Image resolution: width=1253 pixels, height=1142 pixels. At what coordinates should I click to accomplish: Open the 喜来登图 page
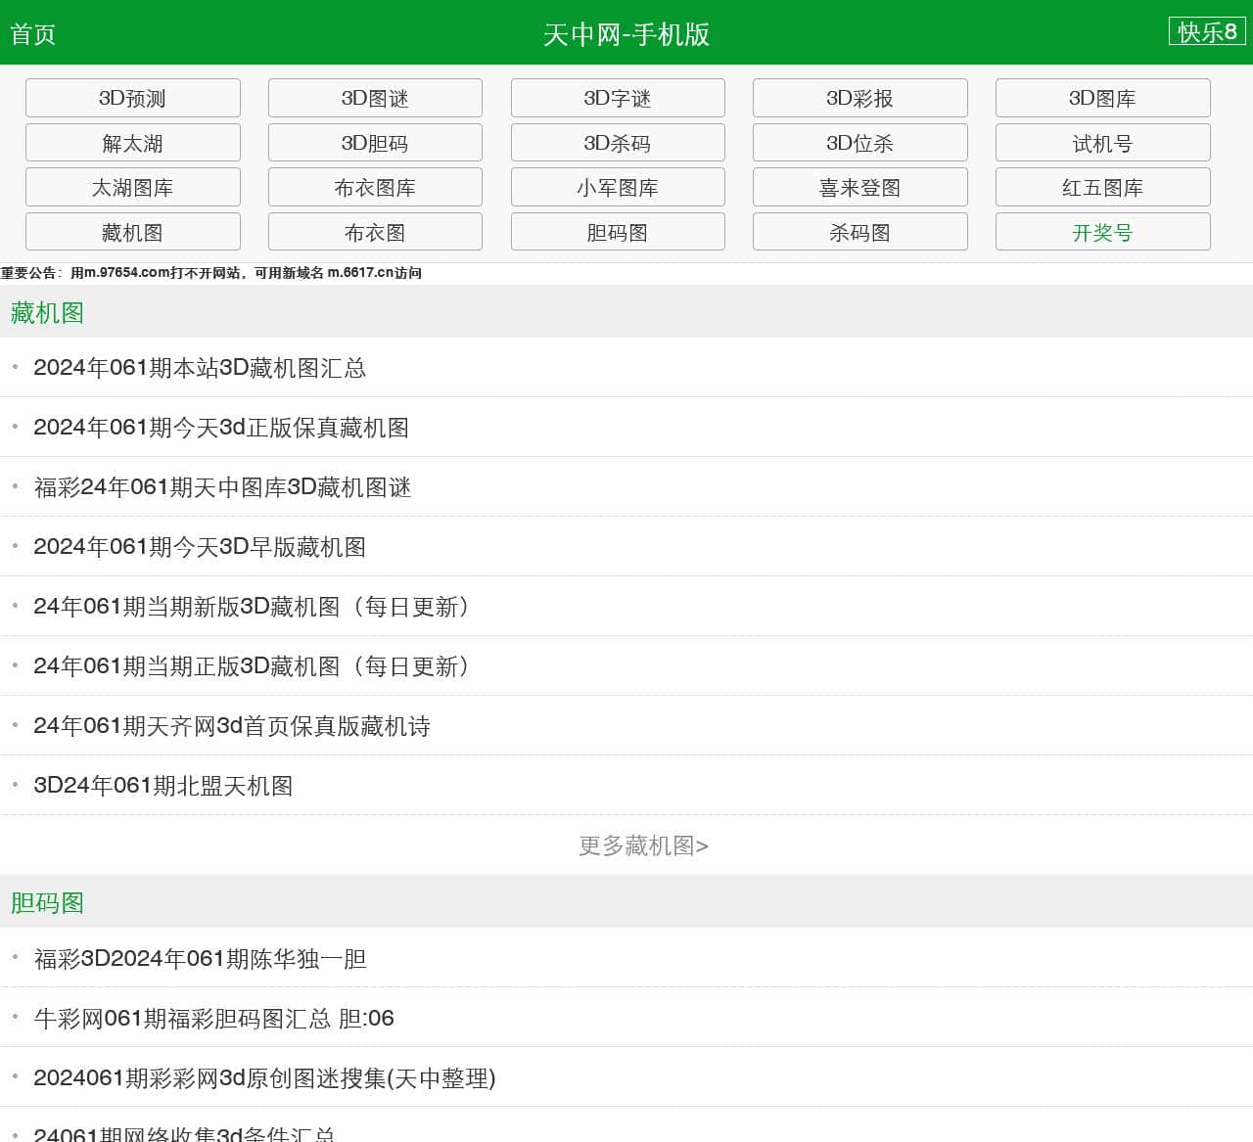(859, 187)
